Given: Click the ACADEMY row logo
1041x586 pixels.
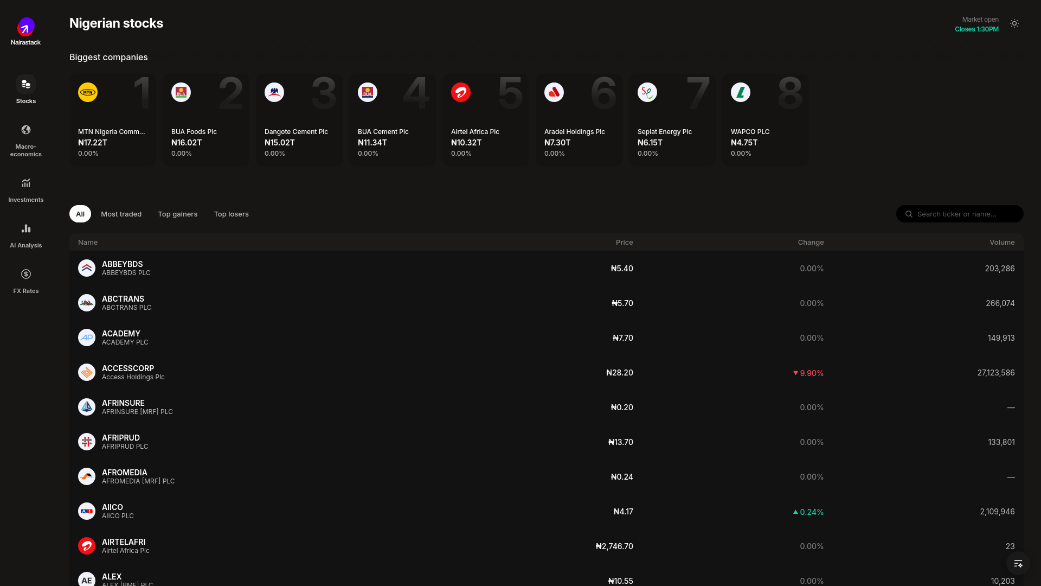Looking at the screenshot, I should point(87,337).
